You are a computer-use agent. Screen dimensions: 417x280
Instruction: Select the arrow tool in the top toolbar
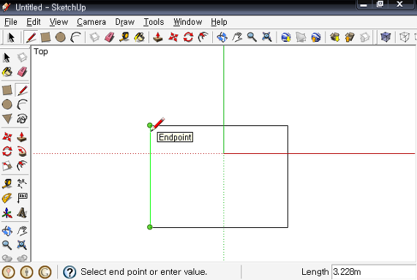11,37
